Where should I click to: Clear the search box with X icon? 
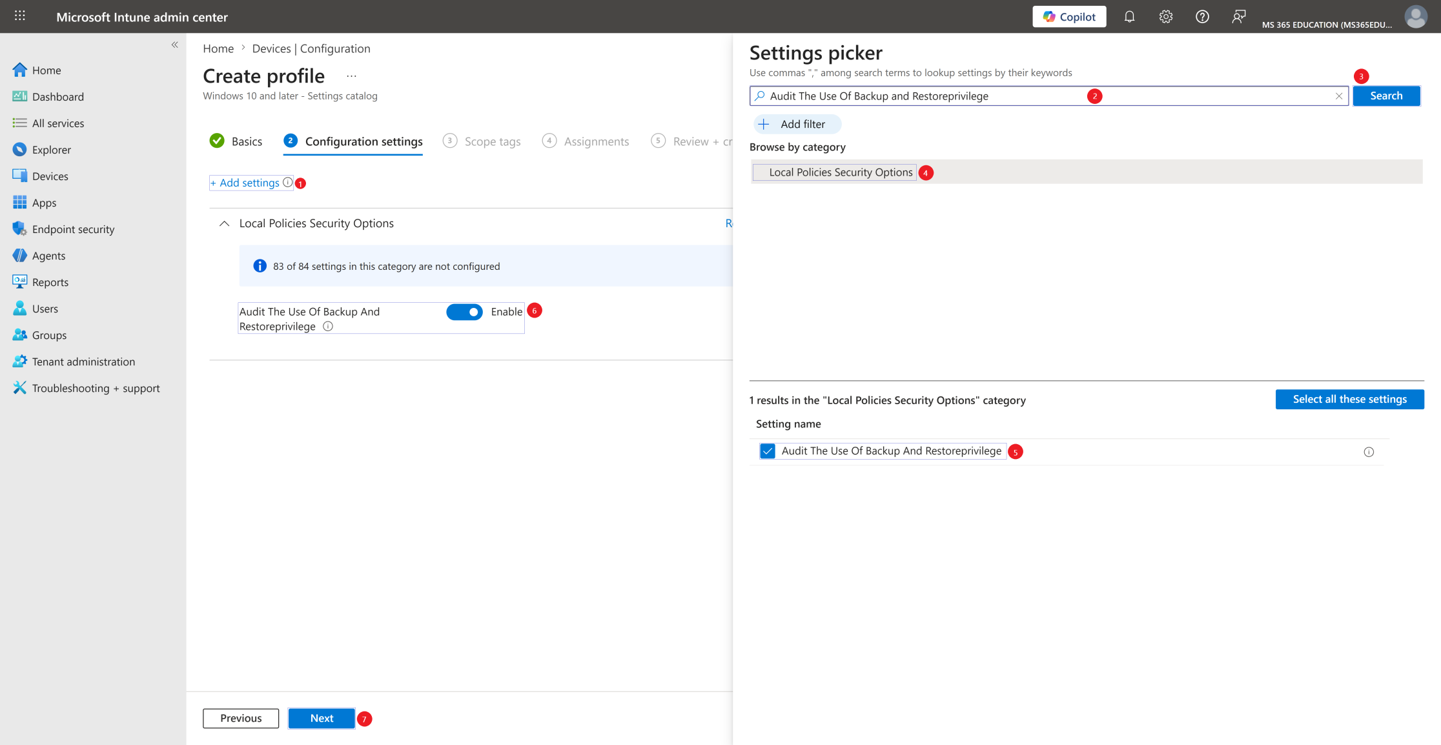click(1339, 96)
